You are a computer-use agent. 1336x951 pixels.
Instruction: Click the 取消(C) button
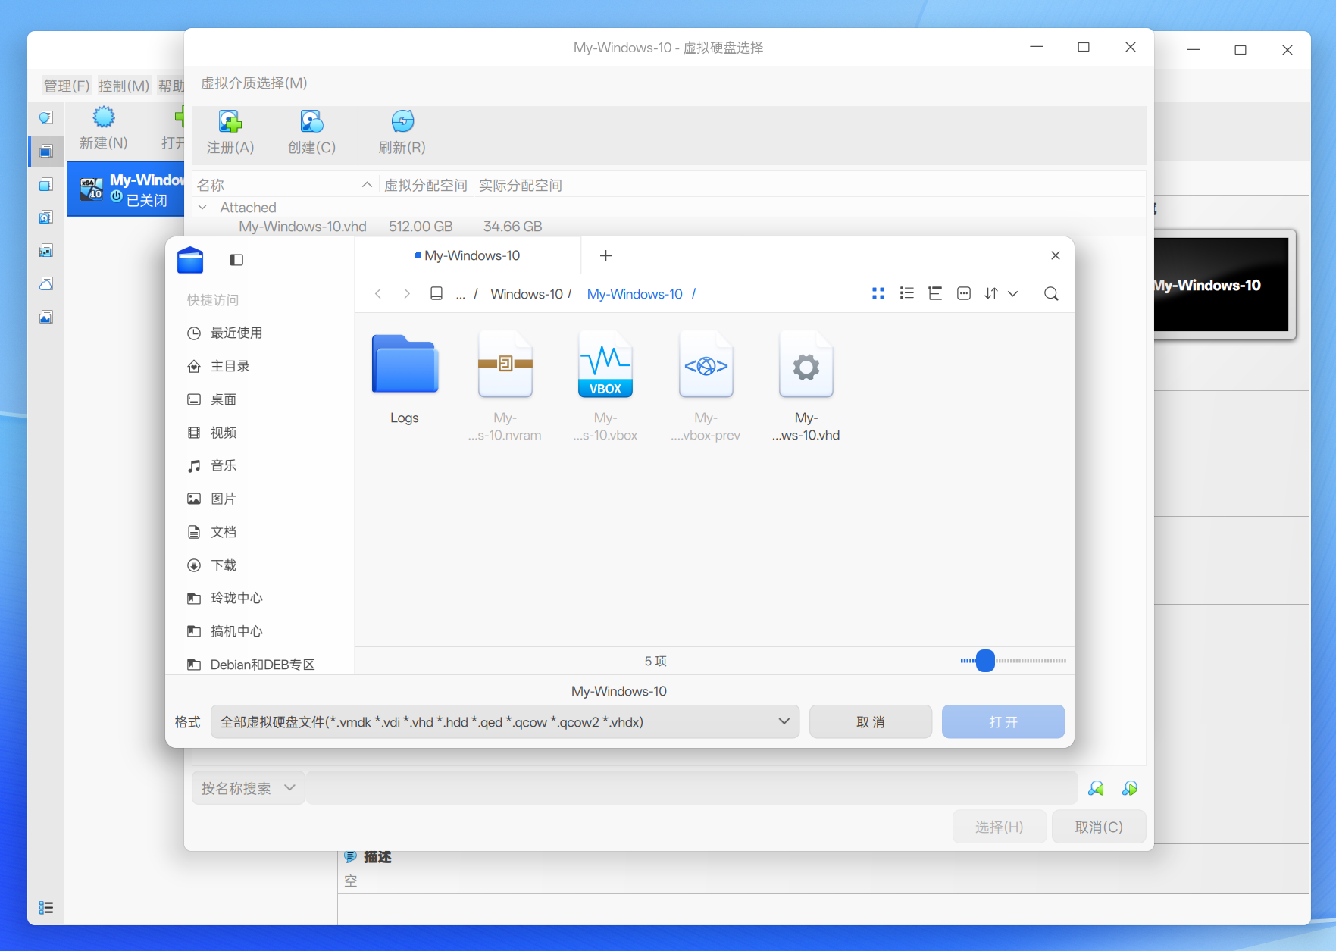click(x=1099, y=827)
